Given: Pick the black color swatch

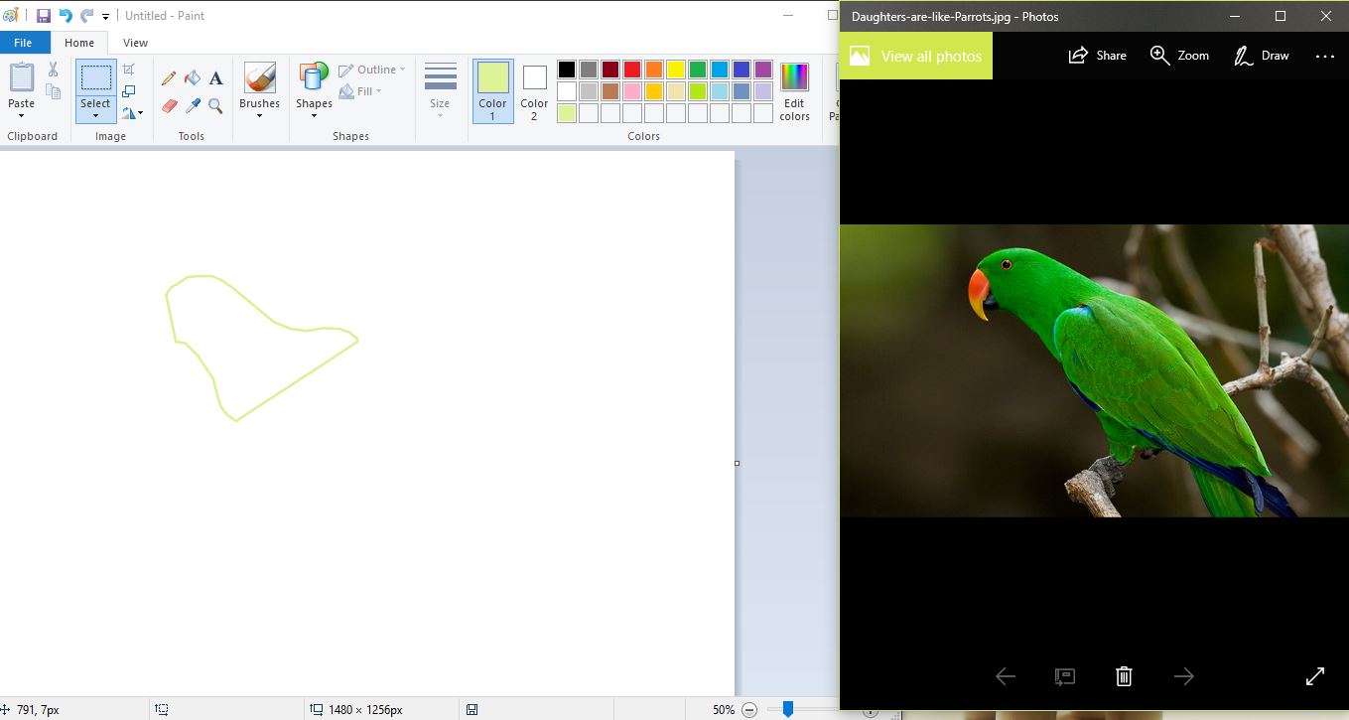Looking at the screenshot, I should (x=567, y=70).
